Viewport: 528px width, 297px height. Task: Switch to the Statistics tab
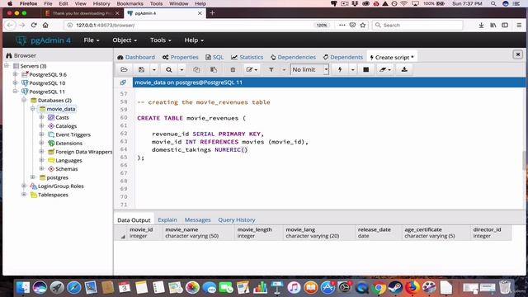point(247,57)
